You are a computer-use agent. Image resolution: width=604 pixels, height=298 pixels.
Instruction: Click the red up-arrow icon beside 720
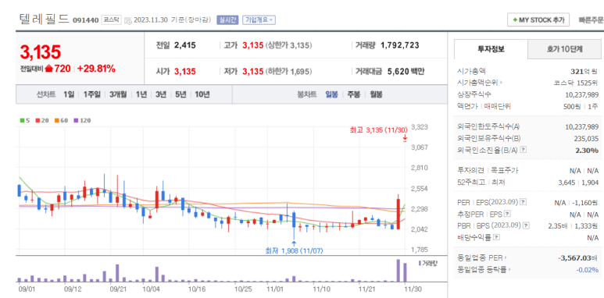49,69
